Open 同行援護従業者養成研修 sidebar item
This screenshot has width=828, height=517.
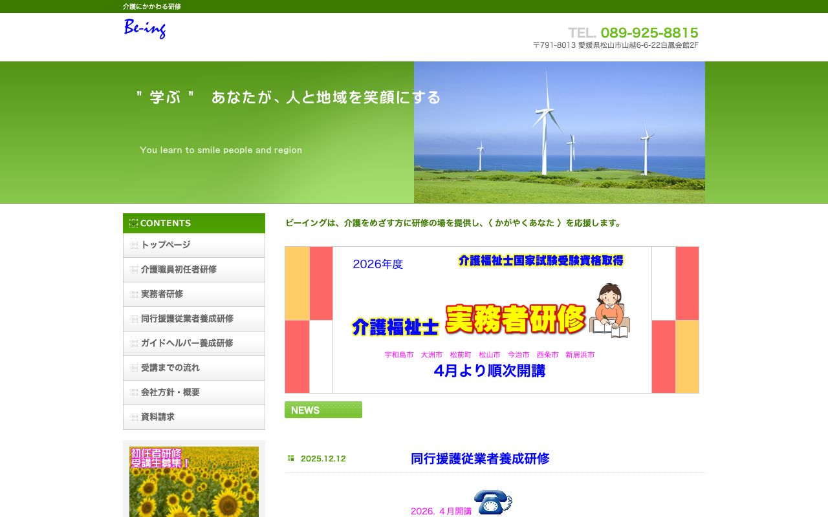click(187, 319)
